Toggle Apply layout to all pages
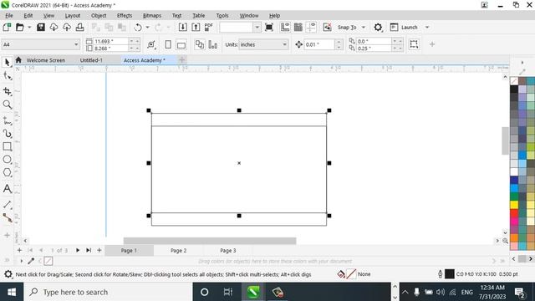Viewport: 535px width, 301px height. click(x=200, y=44)
